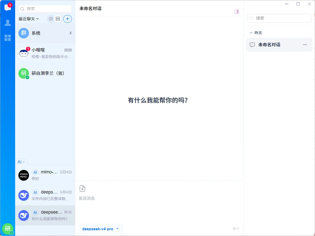This screenshot has height=236, width=315.
Task: Open the 系统 group chat
Action: click(45, 33)
